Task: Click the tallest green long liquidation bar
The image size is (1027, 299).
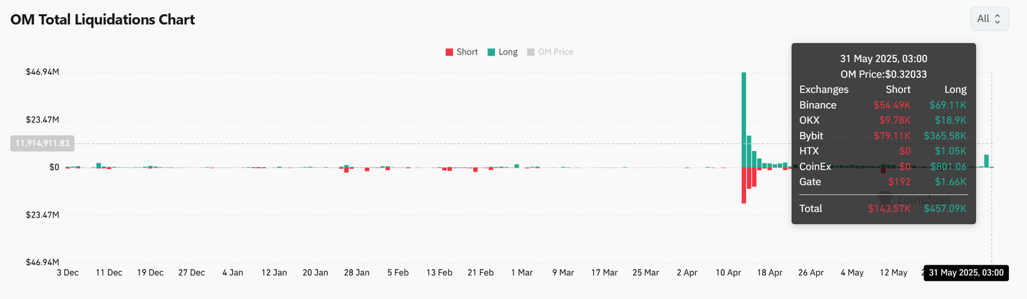Action: tap(744, 120)
